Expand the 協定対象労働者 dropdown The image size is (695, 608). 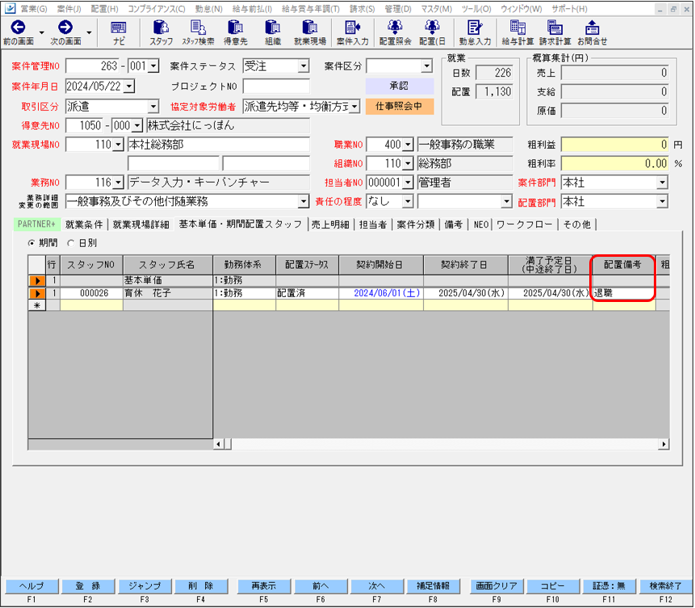(x=354, y=107)
